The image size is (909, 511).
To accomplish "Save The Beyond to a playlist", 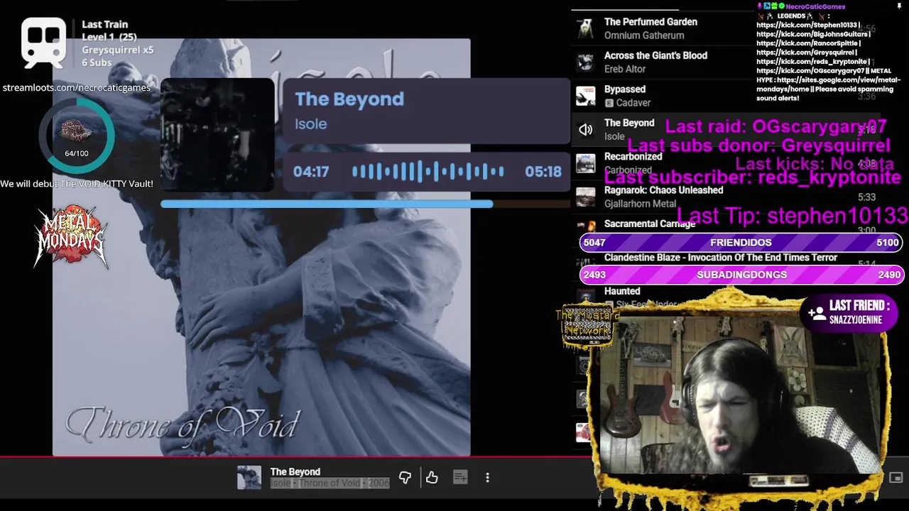I will coord(460,478).
